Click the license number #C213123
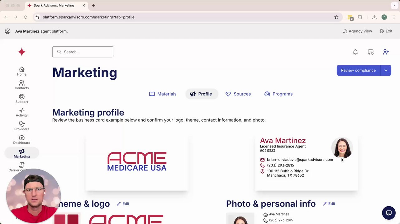This screenshot has height=224, width=400. (x=267, y=151)
